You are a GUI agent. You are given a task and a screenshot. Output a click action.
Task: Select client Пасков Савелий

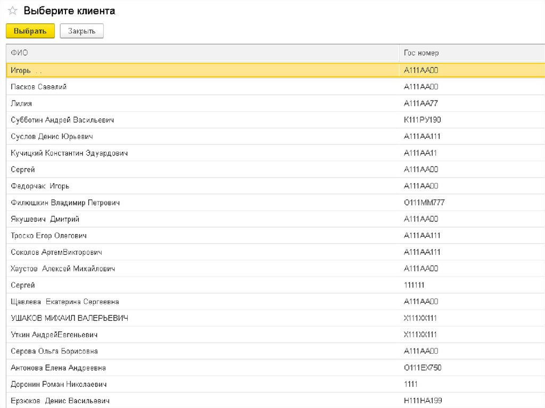click(x=38, y=87)
